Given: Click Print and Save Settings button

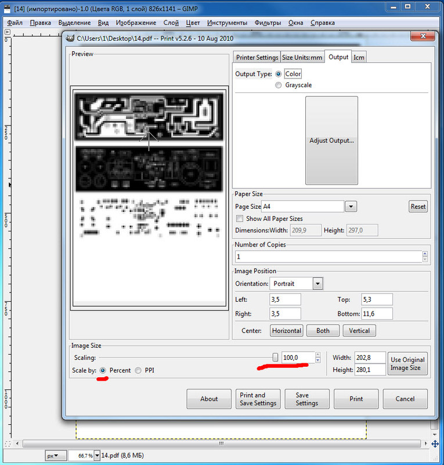Looking at the screenshot, I should tap(258, 399).
